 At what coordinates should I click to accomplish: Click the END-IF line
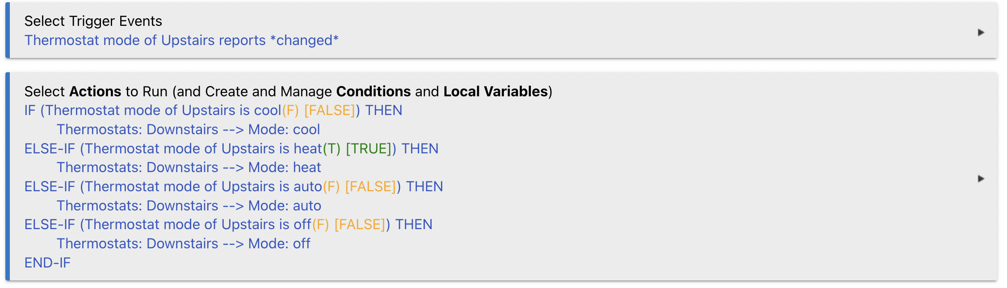tap(47, 263)
